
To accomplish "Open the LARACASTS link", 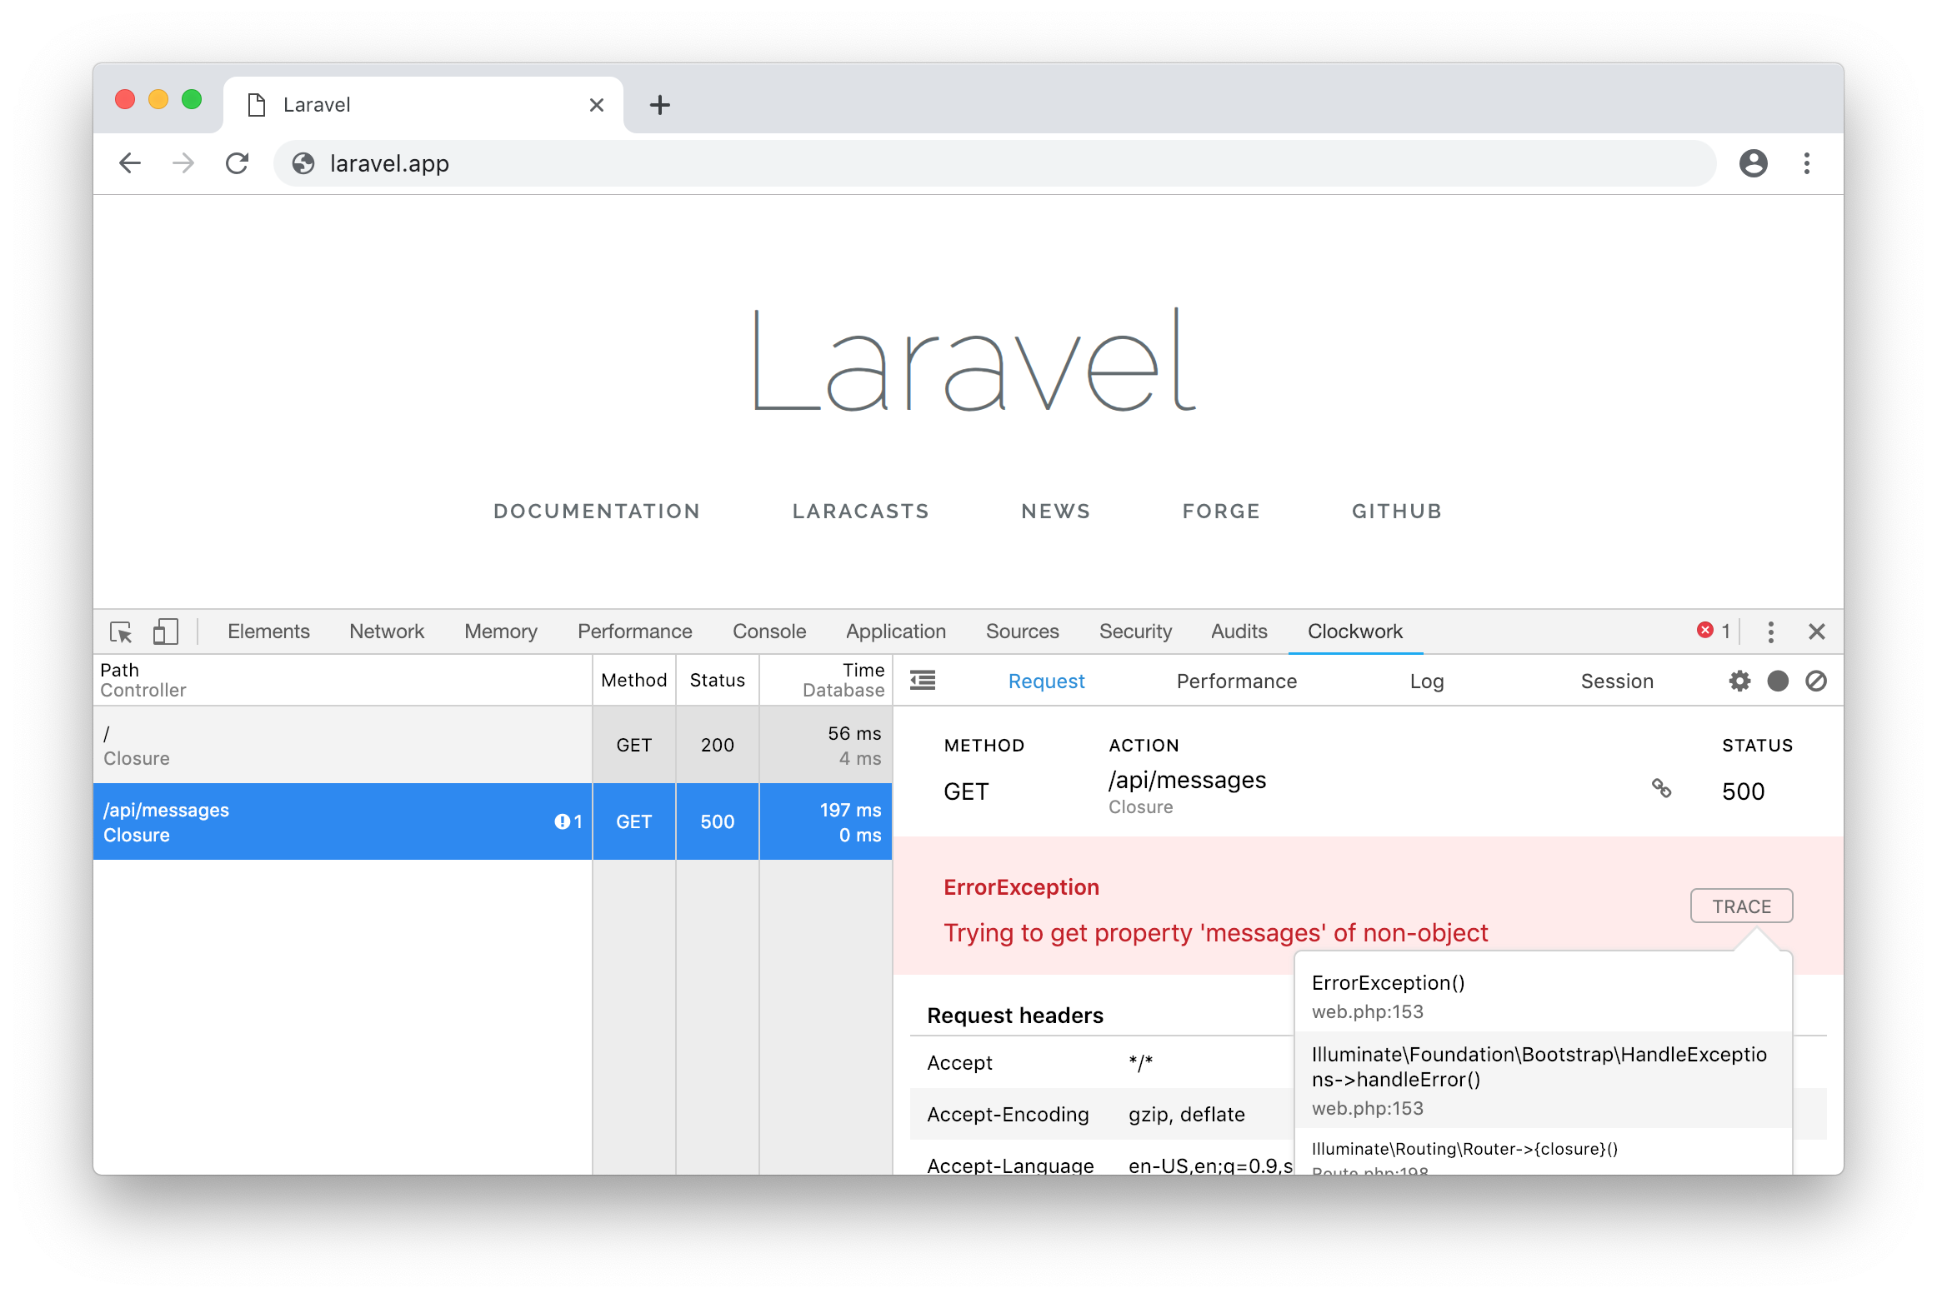I will pyautogui.click(x=861, y=512).
